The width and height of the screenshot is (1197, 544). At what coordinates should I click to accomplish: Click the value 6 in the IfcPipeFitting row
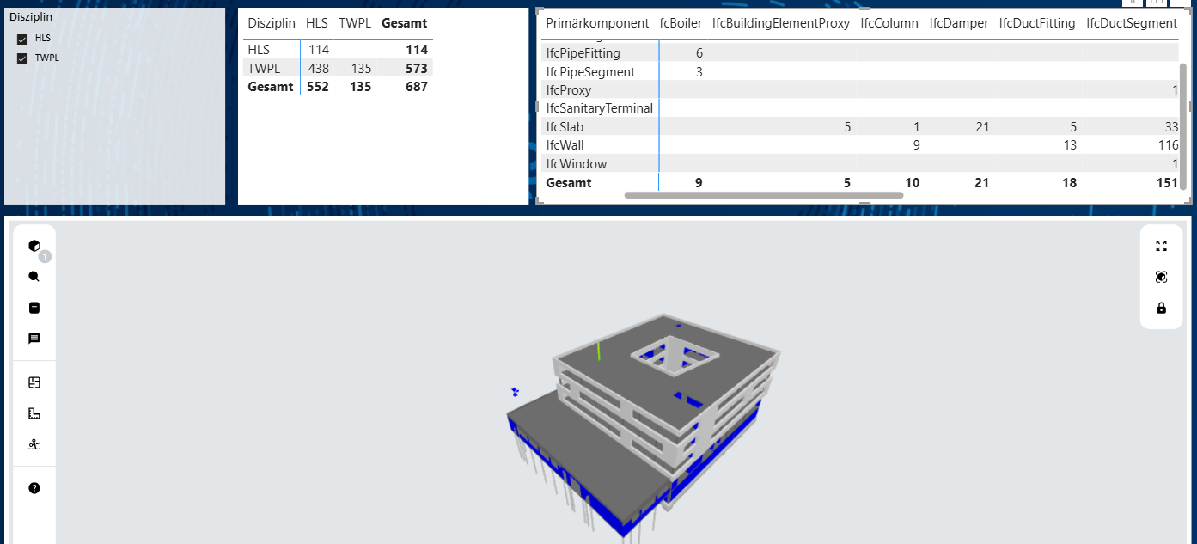(699, 53)
